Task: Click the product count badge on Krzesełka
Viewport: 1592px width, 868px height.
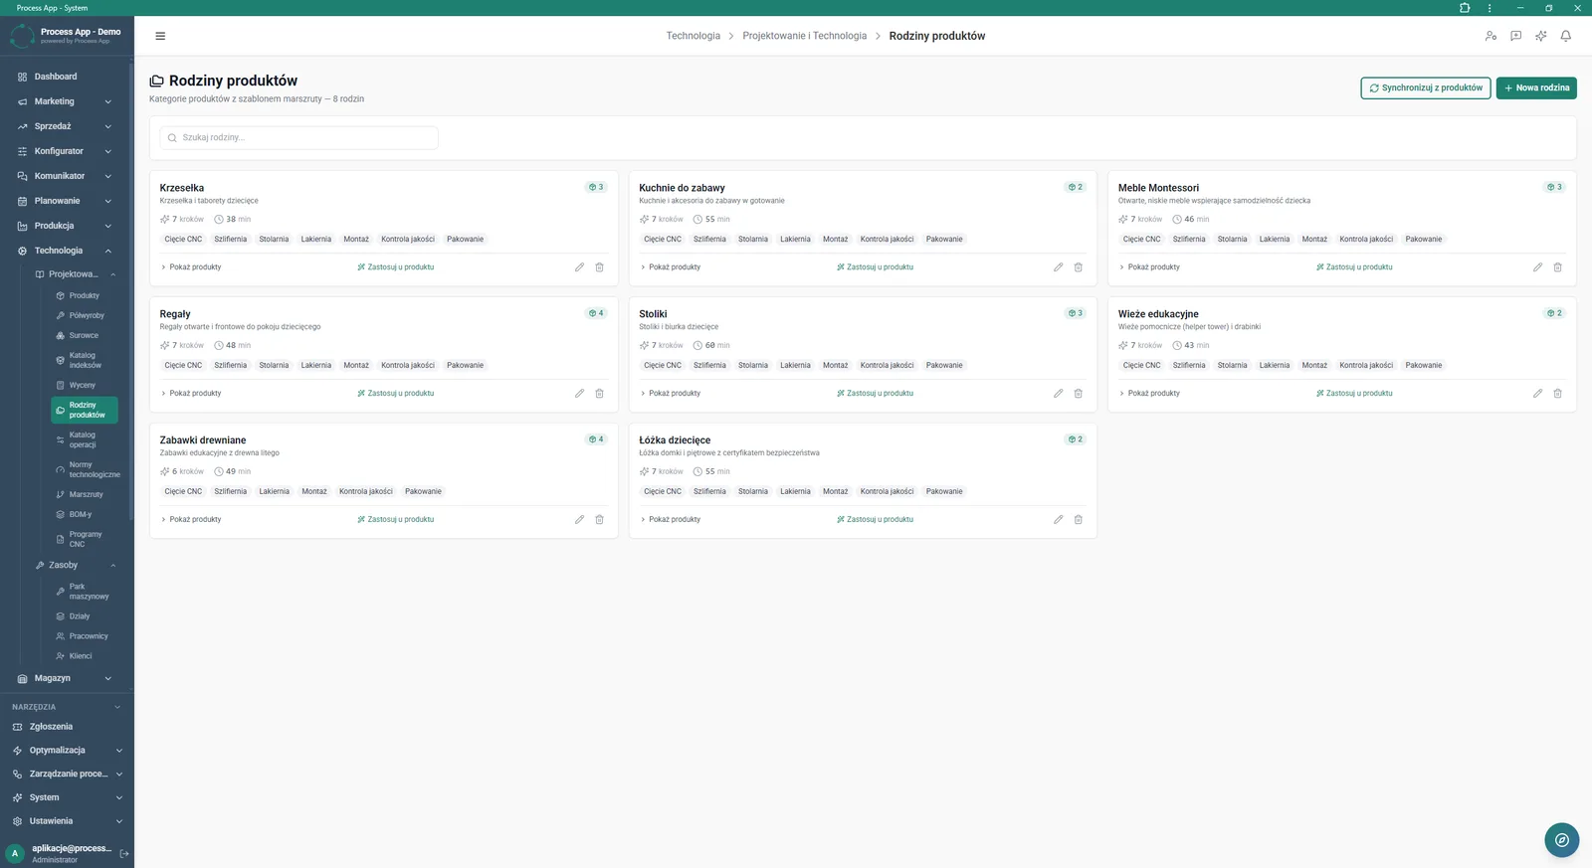Action: point(596,187)
